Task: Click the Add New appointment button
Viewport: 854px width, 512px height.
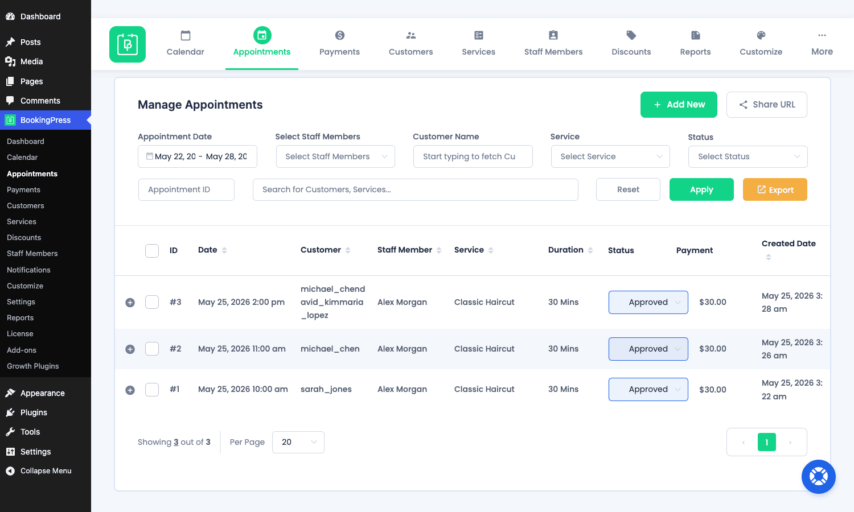Action: [x=679, y=105]
